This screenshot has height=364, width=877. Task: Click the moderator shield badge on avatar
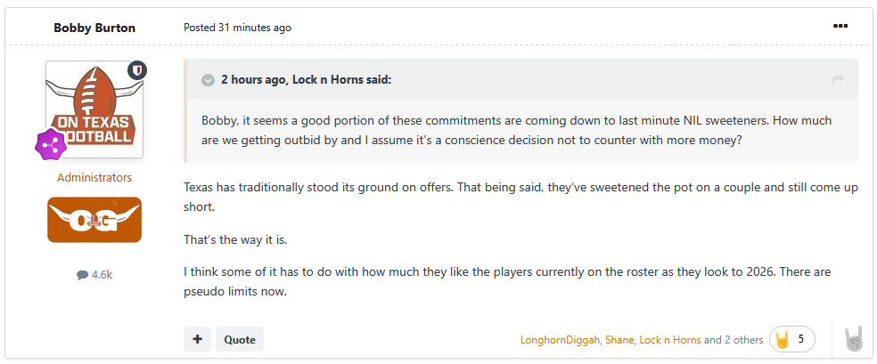point(137,70)
